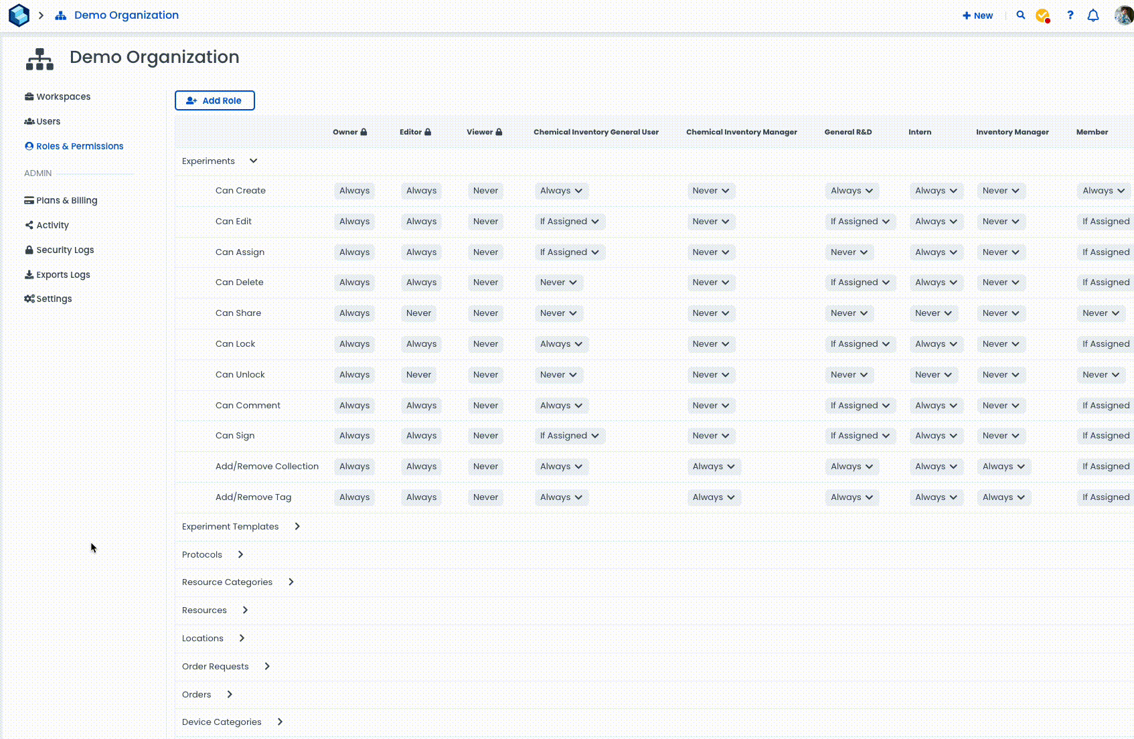Open Can Delete dropdown for Inventory Manager

tap(1001, 282)
